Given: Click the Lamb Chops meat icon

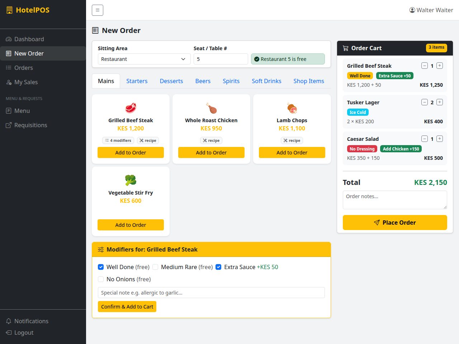Looking at the screenshot, I should pos(292,108).
